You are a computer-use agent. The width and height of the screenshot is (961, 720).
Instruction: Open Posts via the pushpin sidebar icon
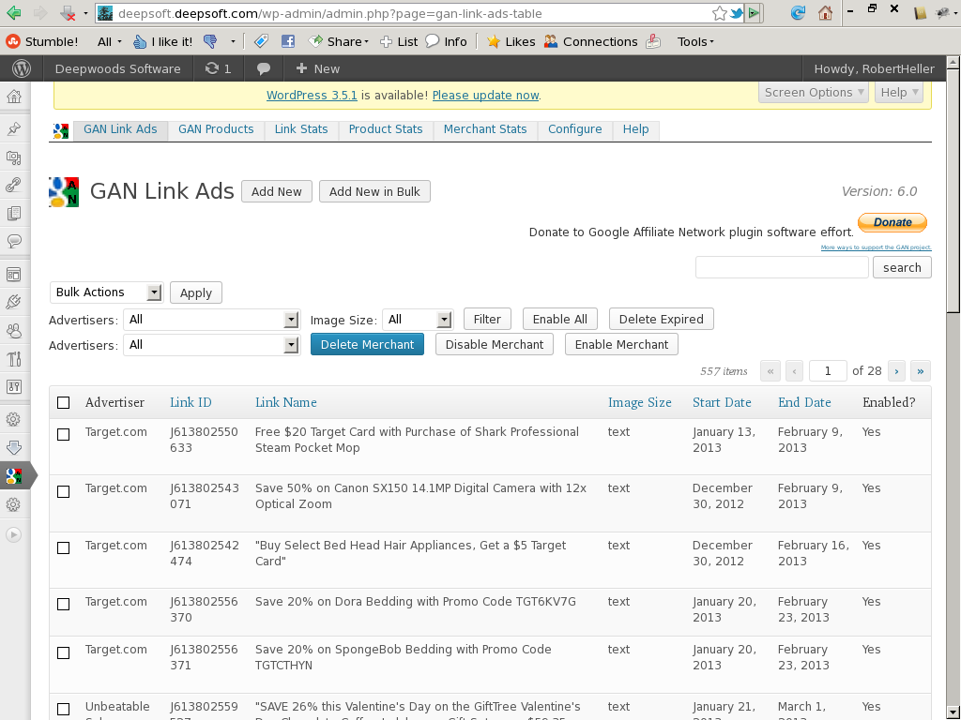coord(13,128)
